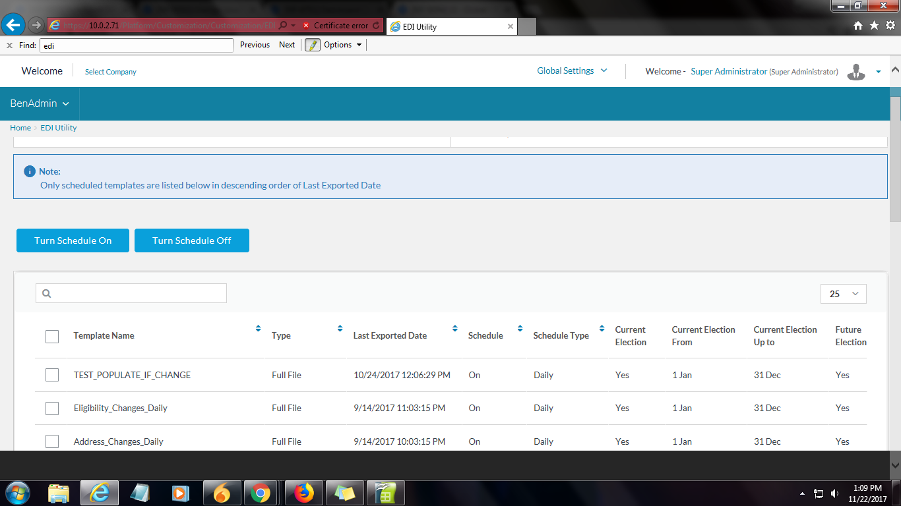Click Home in the breadcrumb
Screen dimensions: 901x506
[x=20, y=128]
